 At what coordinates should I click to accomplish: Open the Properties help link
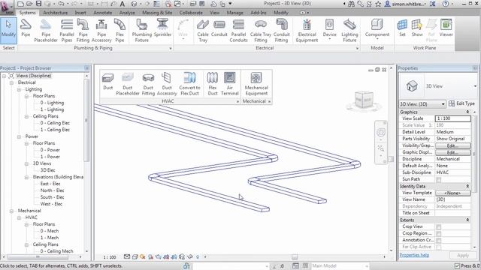[414, 255]
